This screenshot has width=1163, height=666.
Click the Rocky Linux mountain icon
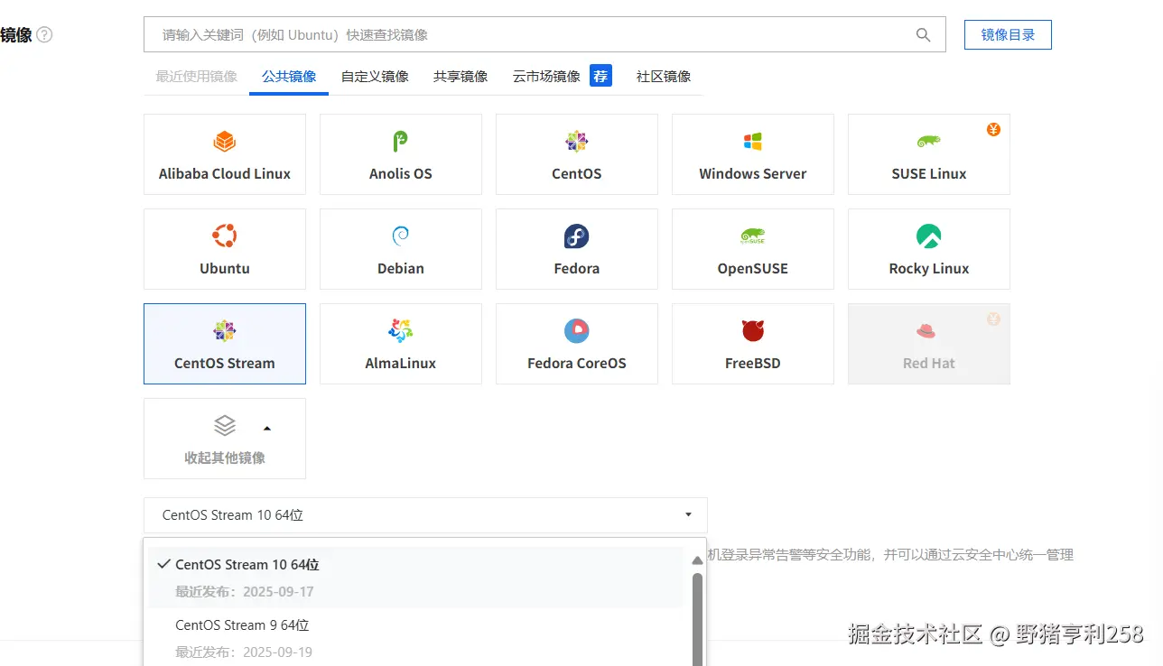(929, 236)
